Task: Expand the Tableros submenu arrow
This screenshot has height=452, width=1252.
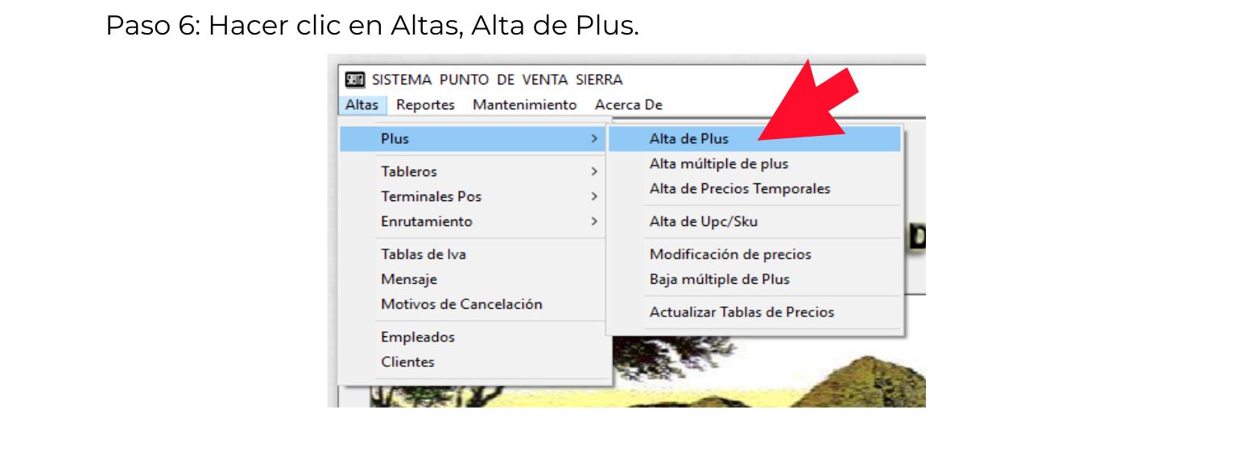Action: click(594, 172)
